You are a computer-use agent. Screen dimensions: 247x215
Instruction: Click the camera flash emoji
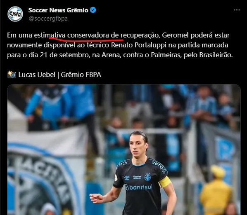[x=12, y=75]
